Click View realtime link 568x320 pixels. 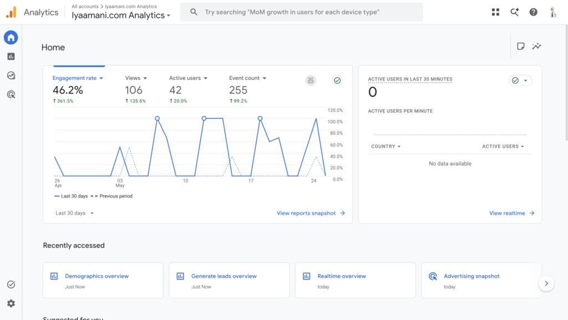(x=511, y=213)
